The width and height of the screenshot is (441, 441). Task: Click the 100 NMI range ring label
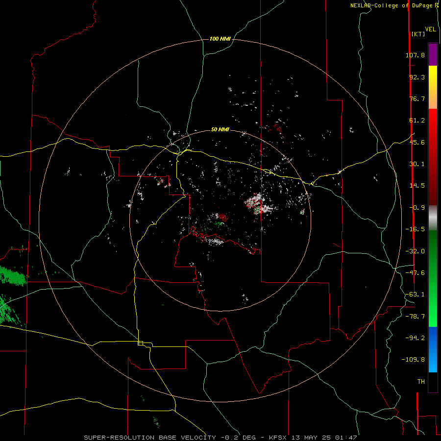(220, 39)
